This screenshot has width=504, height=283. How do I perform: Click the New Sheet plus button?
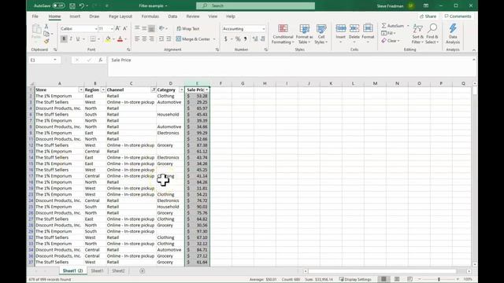pyautogui.click(x=142, y=270)
